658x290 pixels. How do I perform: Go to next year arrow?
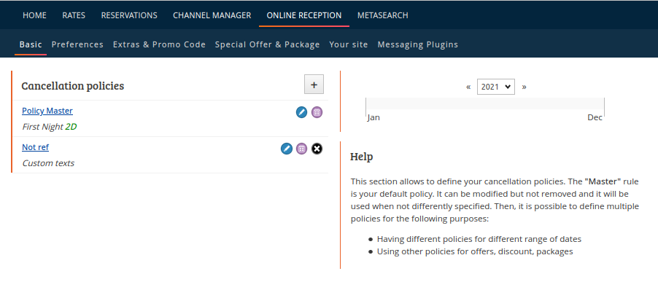point(524,87)
